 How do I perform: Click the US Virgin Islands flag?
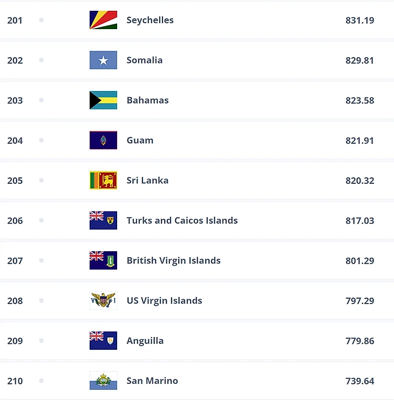coord(103,300)
